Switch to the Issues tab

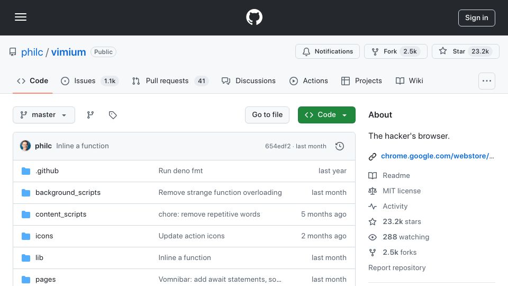coord(89,81)
